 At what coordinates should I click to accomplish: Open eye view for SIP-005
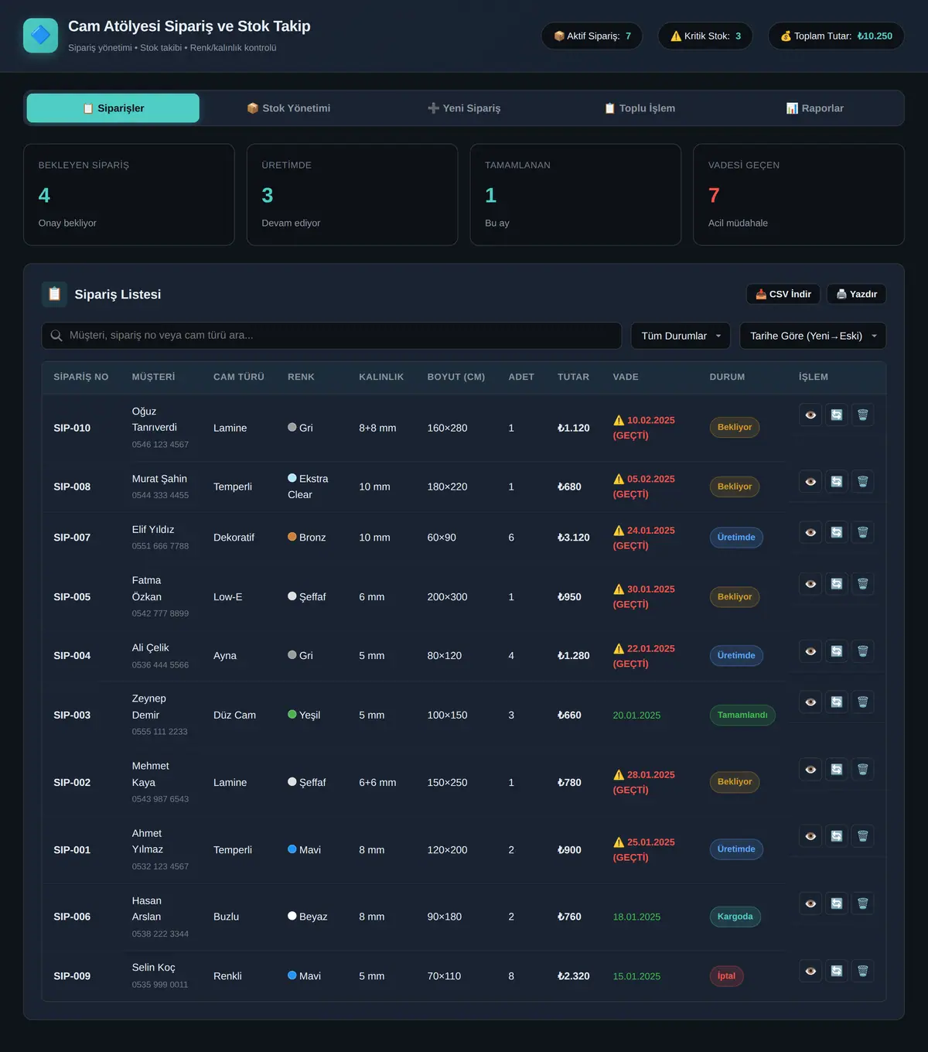(x=810, y=584)
